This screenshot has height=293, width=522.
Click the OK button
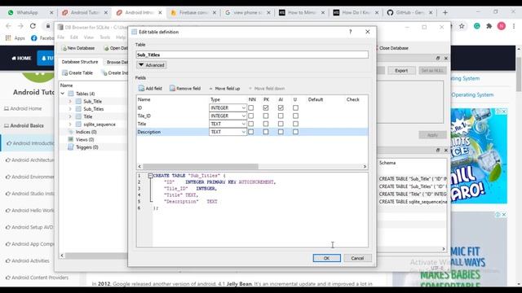[x=326, y=258]
